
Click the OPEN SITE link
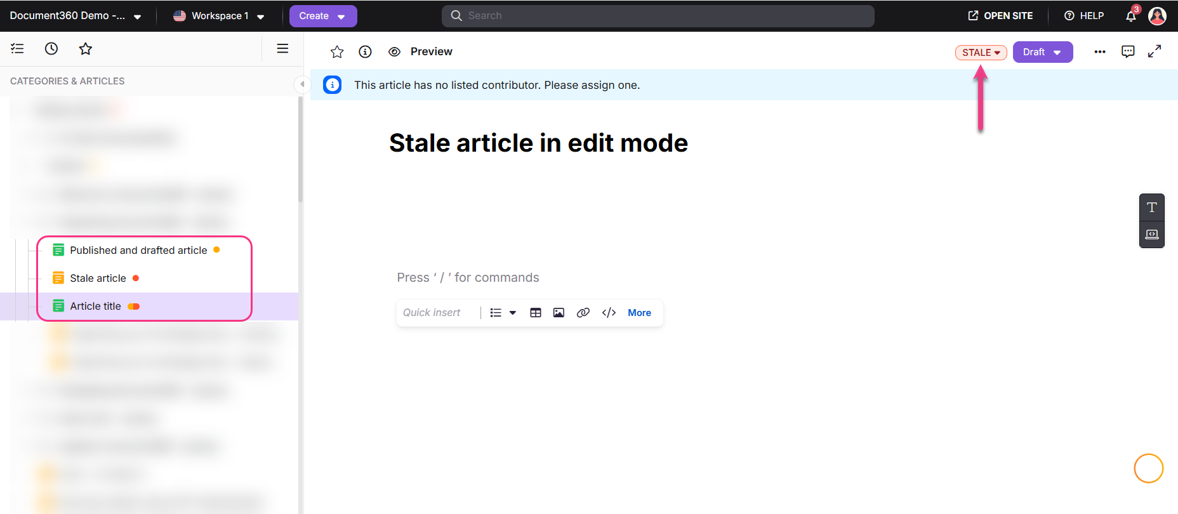click(x=1000, y=16)
